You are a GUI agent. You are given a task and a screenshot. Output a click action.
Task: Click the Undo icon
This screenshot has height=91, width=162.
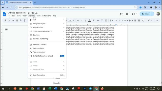9,20
